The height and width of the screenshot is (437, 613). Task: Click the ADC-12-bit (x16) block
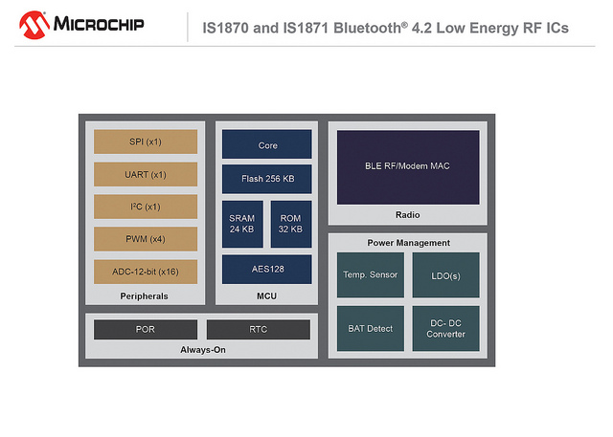point(146,272)
